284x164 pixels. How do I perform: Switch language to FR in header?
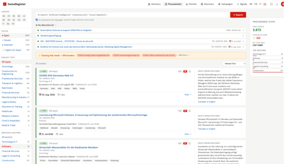click(256, 4)
